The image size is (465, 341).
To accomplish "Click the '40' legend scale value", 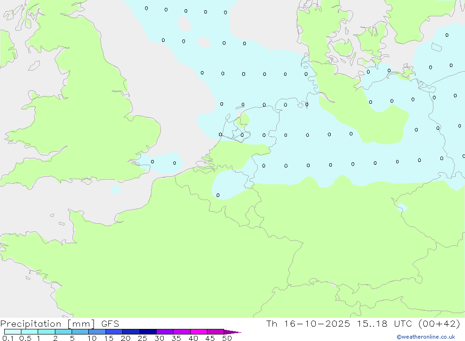I will (193, 338).
